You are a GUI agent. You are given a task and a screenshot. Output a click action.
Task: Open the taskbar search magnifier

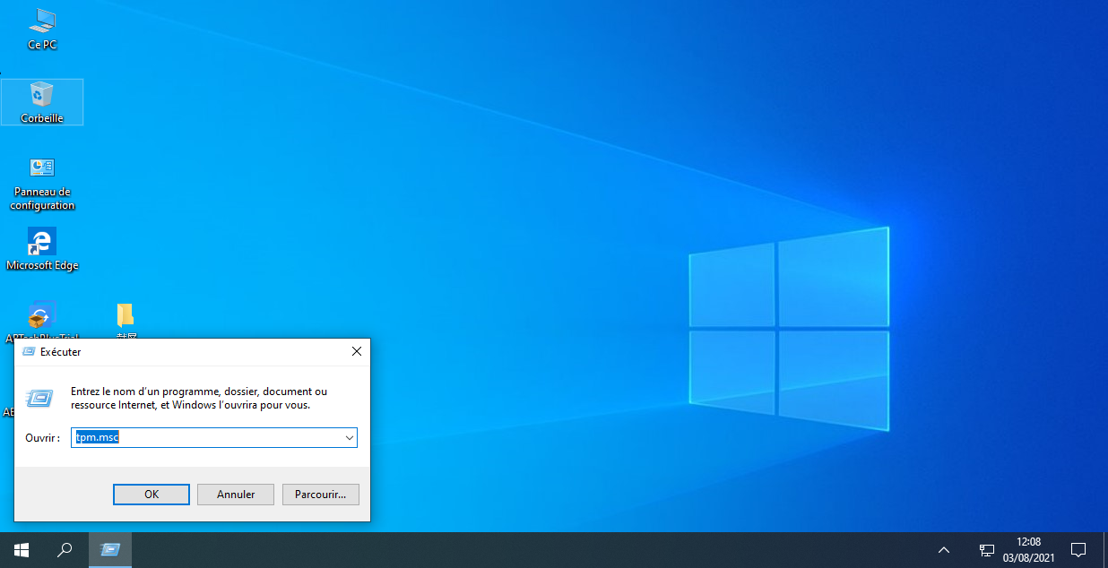(65, 549)
